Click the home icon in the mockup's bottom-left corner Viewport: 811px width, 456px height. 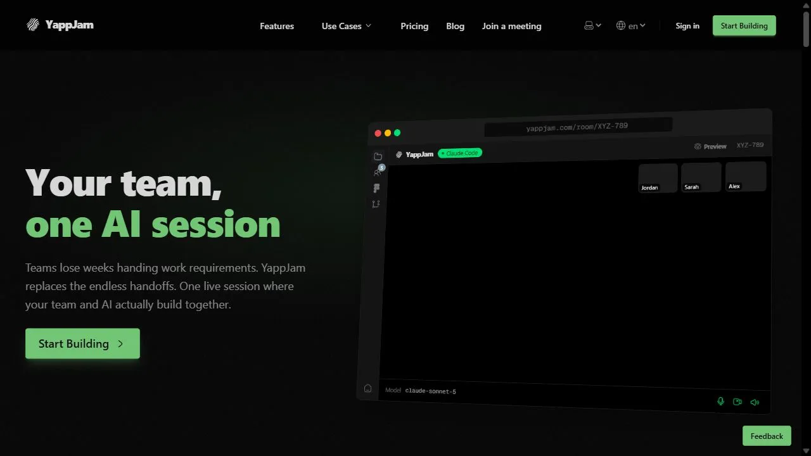(x=367, y=388)
